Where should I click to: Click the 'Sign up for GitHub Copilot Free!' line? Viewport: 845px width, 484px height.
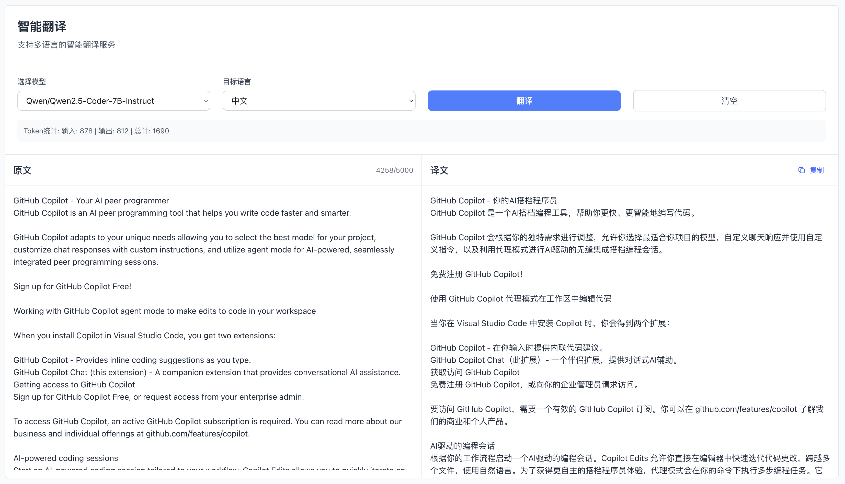[72, 286]
